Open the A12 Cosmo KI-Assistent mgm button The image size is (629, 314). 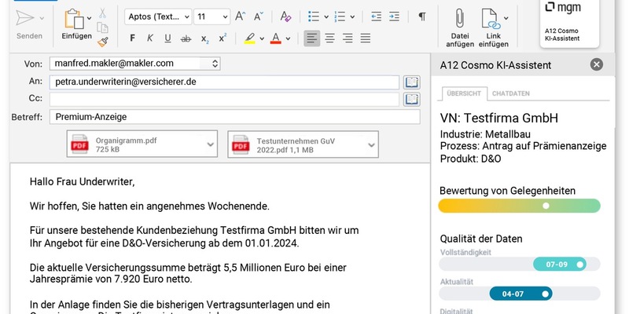point(569,24)
